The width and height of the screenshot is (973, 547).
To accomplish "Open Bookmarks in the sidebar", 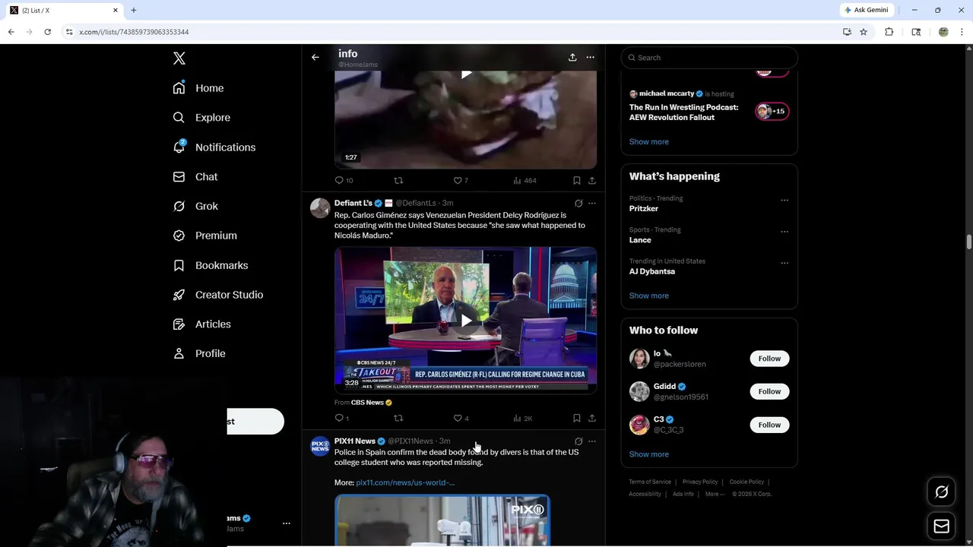I will coord(211,265).
